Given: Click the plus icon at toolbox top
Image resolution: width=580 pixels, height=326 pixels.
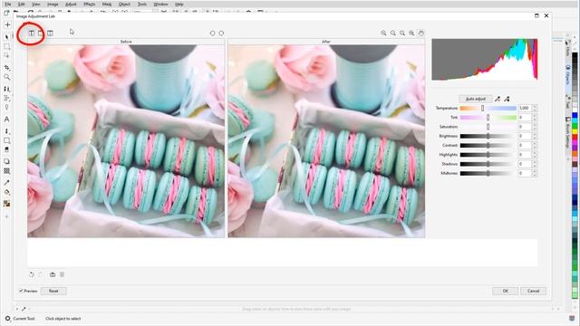Looking at the screenshot, I should [7, 24].
